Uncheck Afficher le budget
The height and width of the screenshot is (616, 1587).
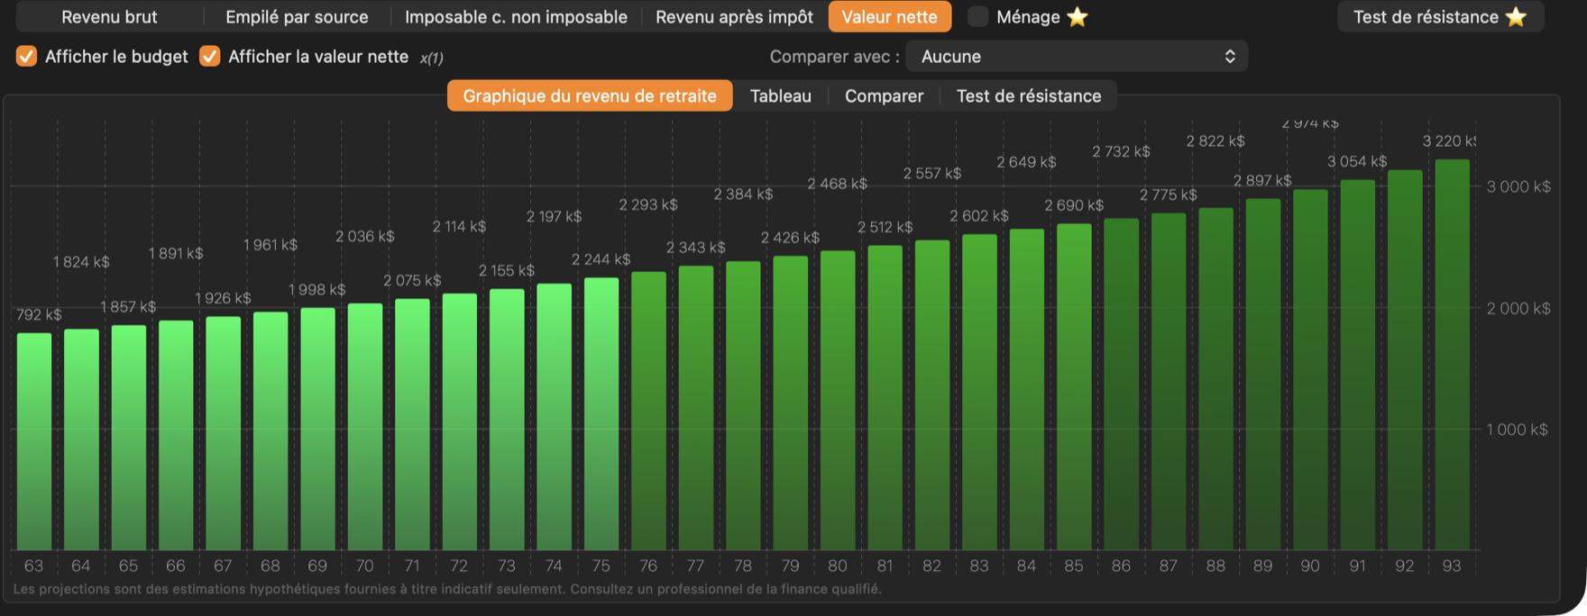point(27,57)
